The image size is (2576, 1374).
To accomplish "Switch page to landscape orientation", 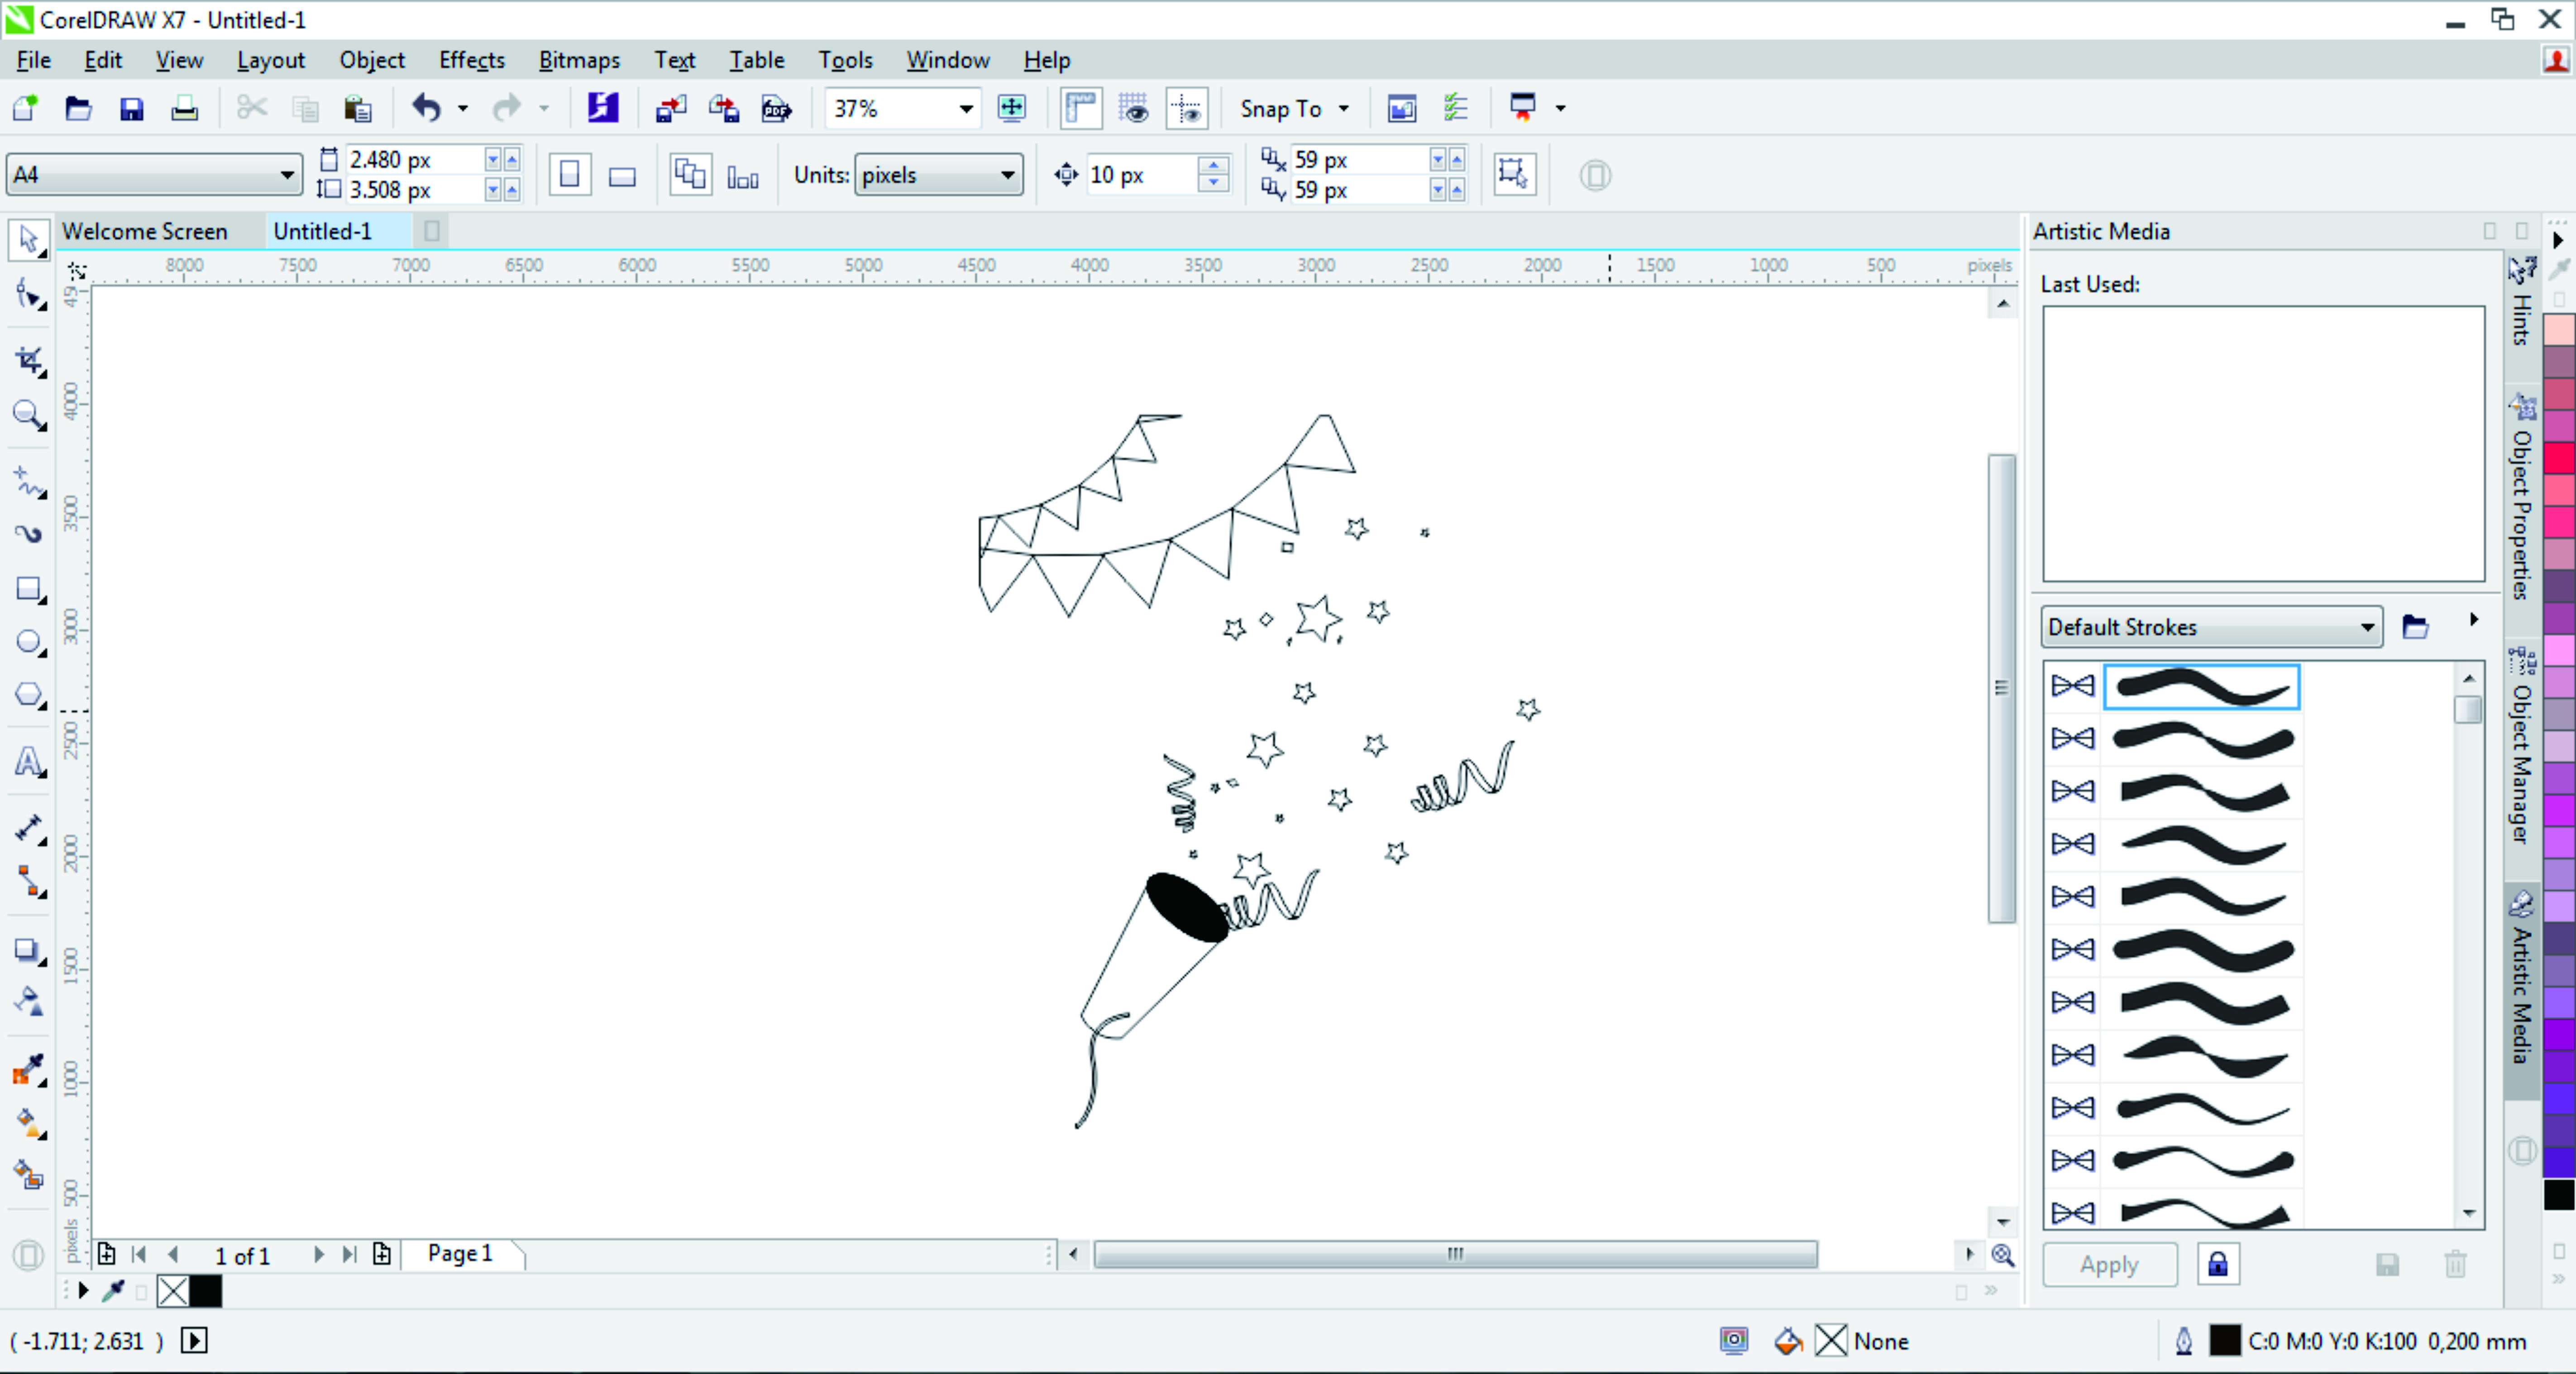I will coord(622,177).
